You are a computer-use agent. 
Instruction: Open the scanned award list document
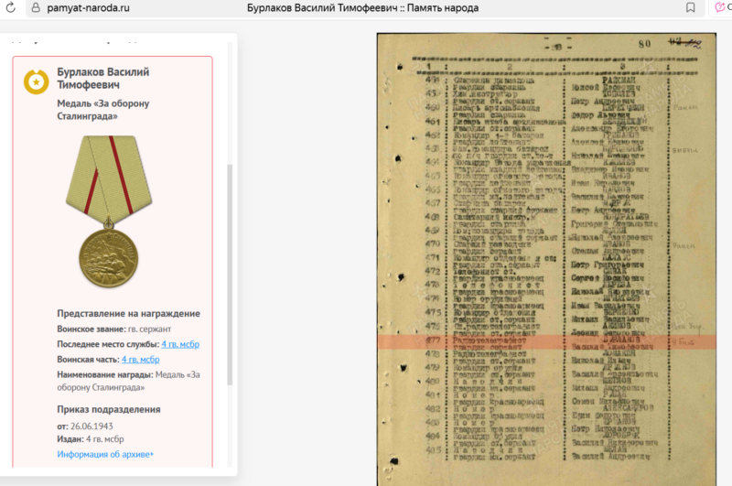coord(546,259)
